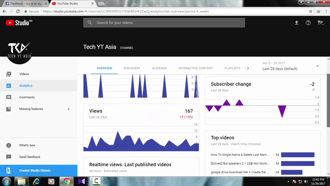Reload the page with refresh icon
Screen dimensions: 330x186
pyautogui.click(x=18, y=11)
